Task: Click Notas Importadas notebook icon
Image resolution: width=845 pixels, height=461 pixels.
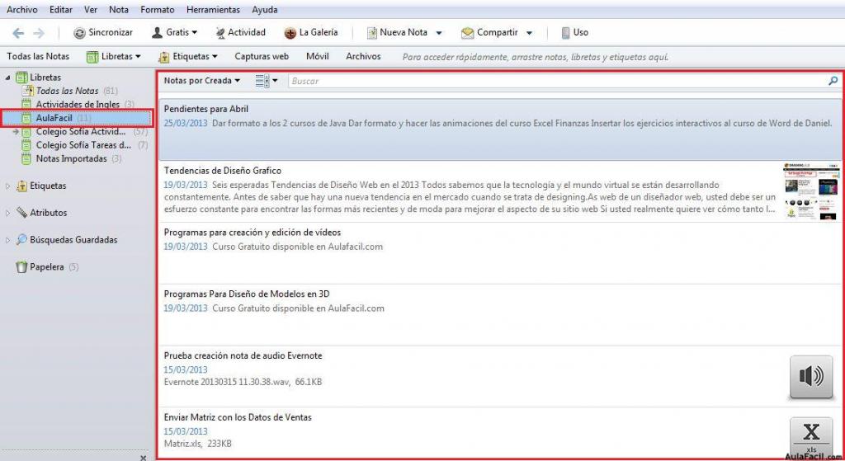Action: pos(26,159)
